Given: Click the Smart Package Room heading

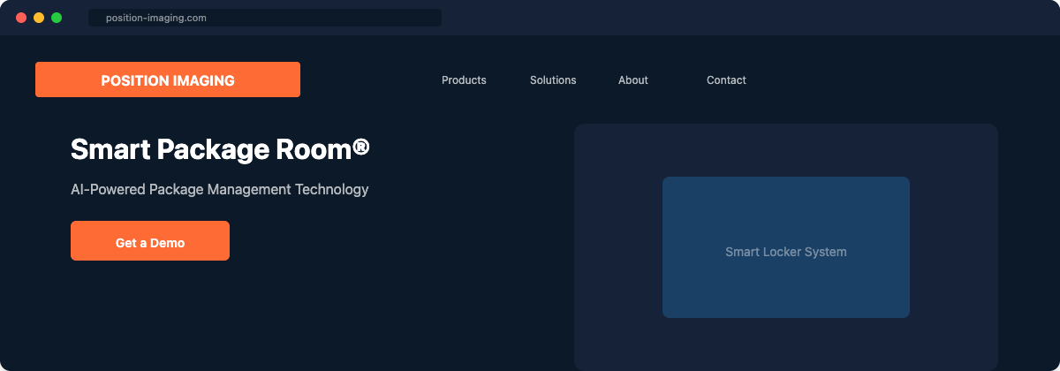Looking at the screenshot, I should point(212,149).
